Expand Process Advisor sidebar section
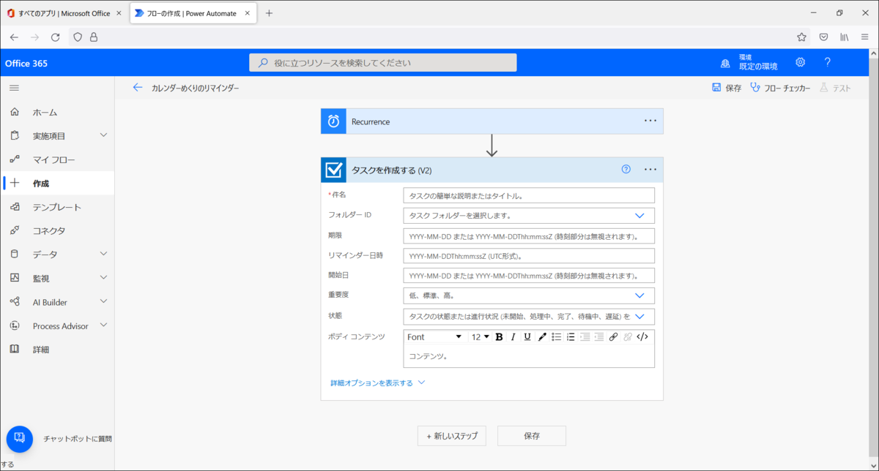The width and height of the screenshot is (879, 471). click(103, 325)
